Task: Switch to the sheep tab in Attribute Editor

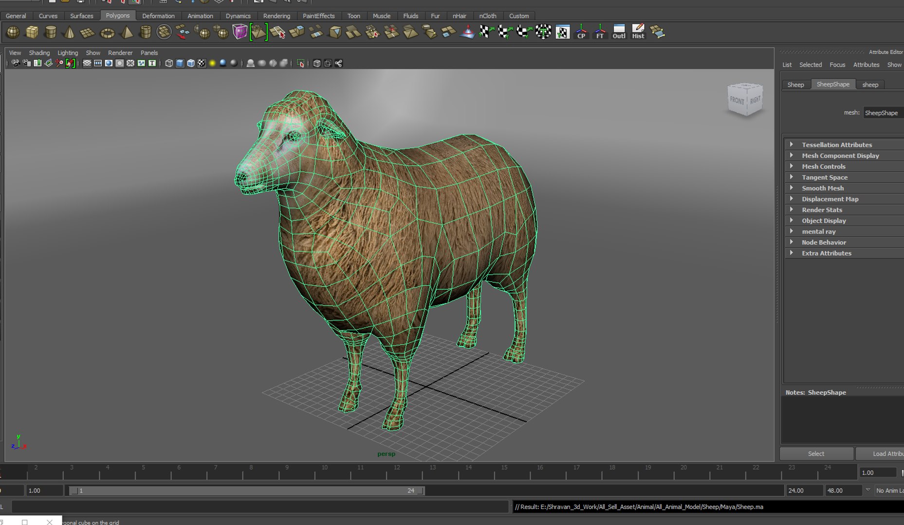Action: (870, 85)
